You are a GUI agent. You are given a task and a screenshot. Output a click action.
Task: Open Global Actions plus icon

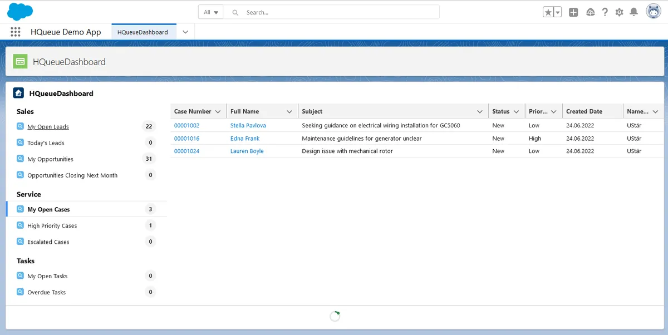573,12
